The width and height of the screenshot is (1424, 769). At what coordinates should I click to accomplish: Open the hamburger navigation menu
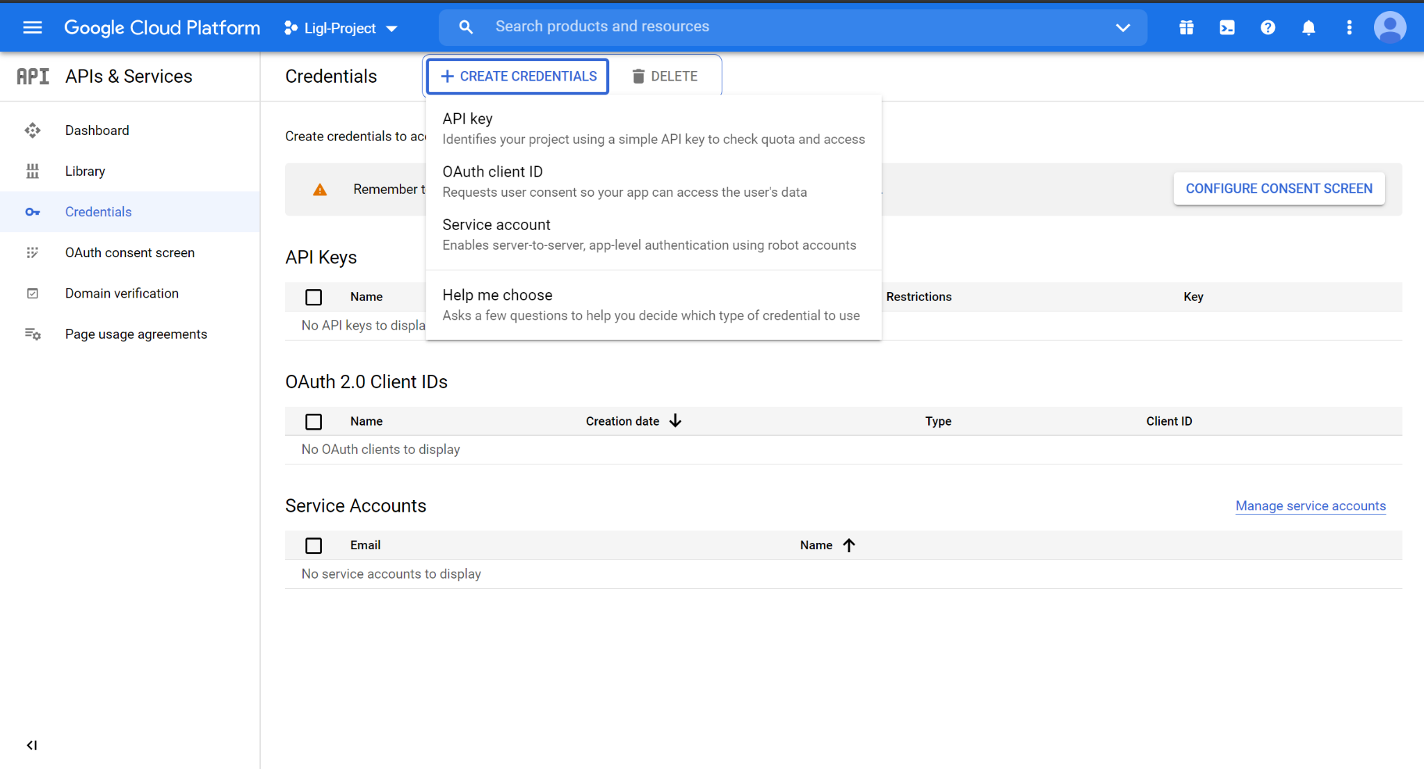coord(33,27)
